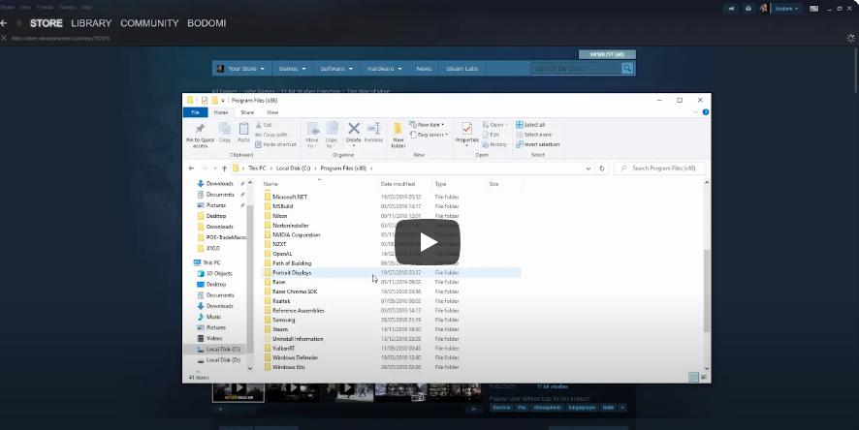Click the Singleplayer tag on Steam page
This screenshot has height=430, width=859.
point(582,408)
